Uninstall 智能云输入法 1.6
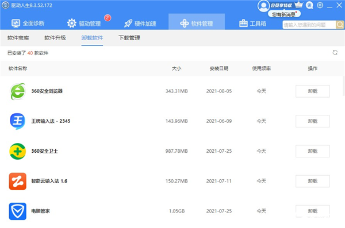 click(312, 181)
